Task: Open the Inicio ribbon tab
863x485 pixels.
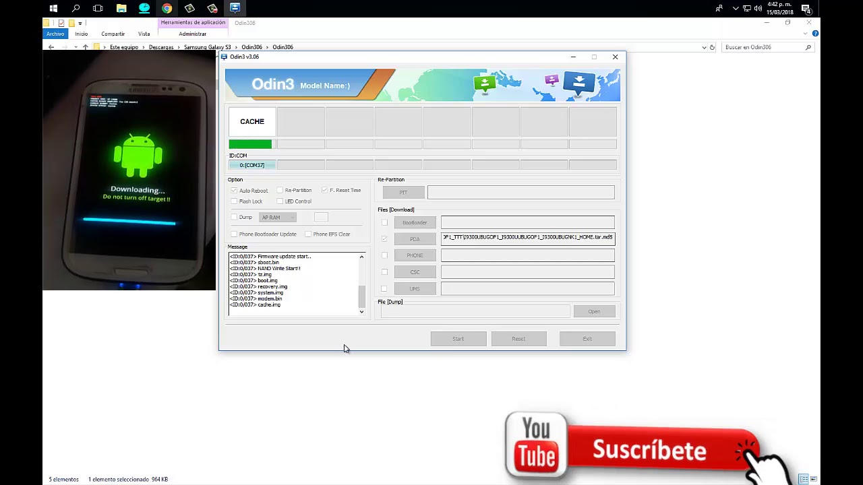Action: 81,34
